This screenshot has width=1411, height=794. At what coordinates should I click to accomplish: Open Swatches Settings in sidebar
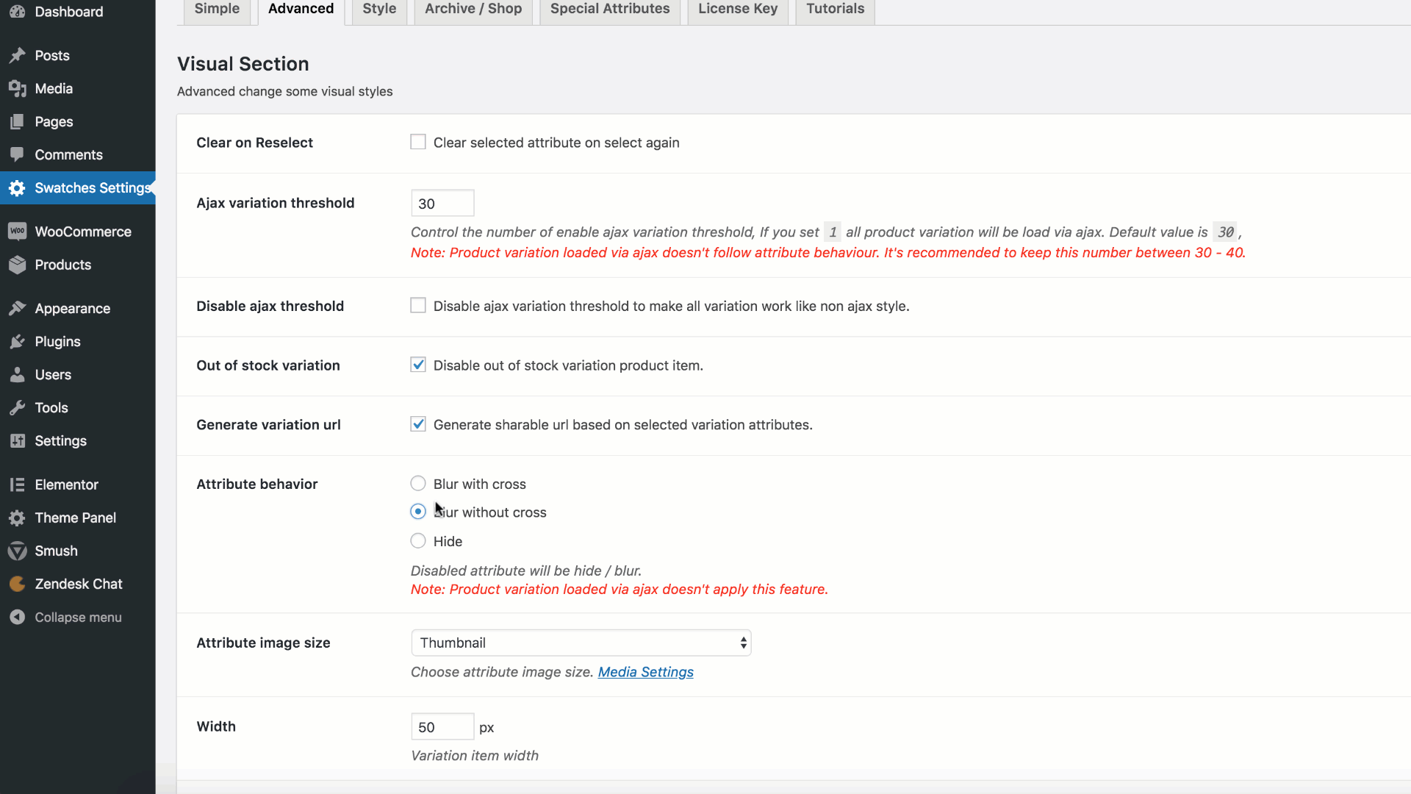pos(93,187)
